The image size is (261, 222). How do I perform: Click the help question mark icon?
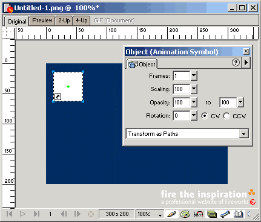click(236, 63)
